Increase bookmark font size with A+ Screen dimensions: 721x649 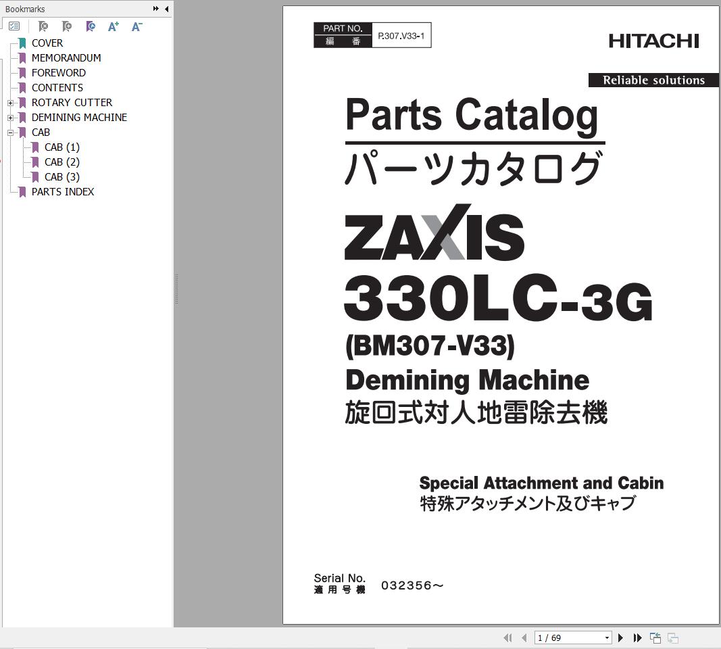click(113, 26)
